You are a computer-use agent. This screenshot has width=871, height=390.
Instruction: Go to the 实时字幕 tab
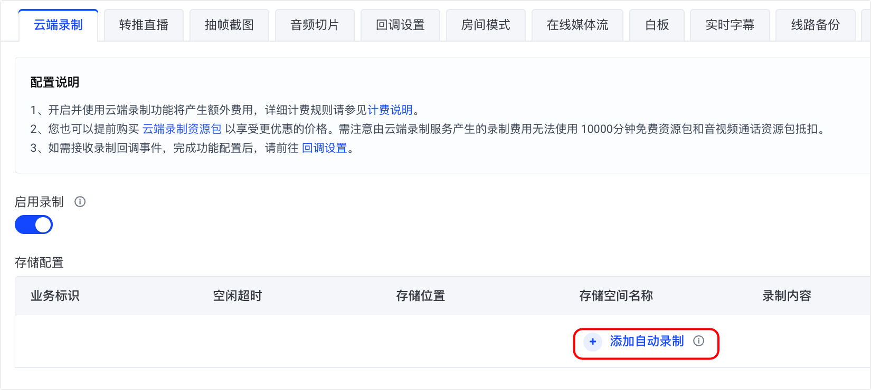(730, 25)
